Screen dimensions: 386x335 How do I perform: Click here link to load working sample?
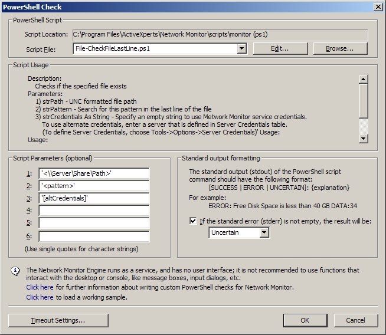click(x=40, y=297)
